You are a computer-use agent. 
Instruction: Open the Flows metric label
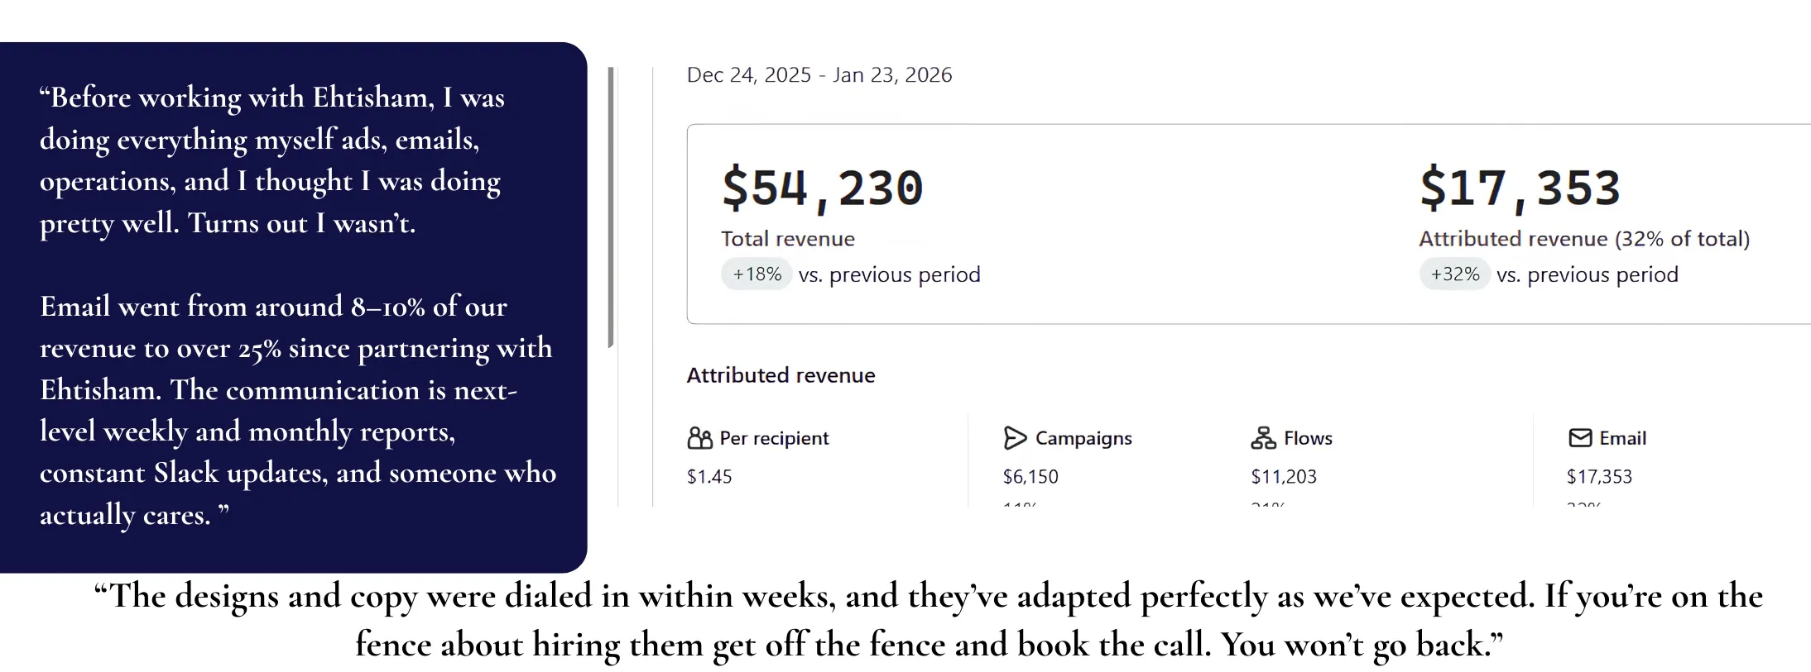click(1308, 438)
